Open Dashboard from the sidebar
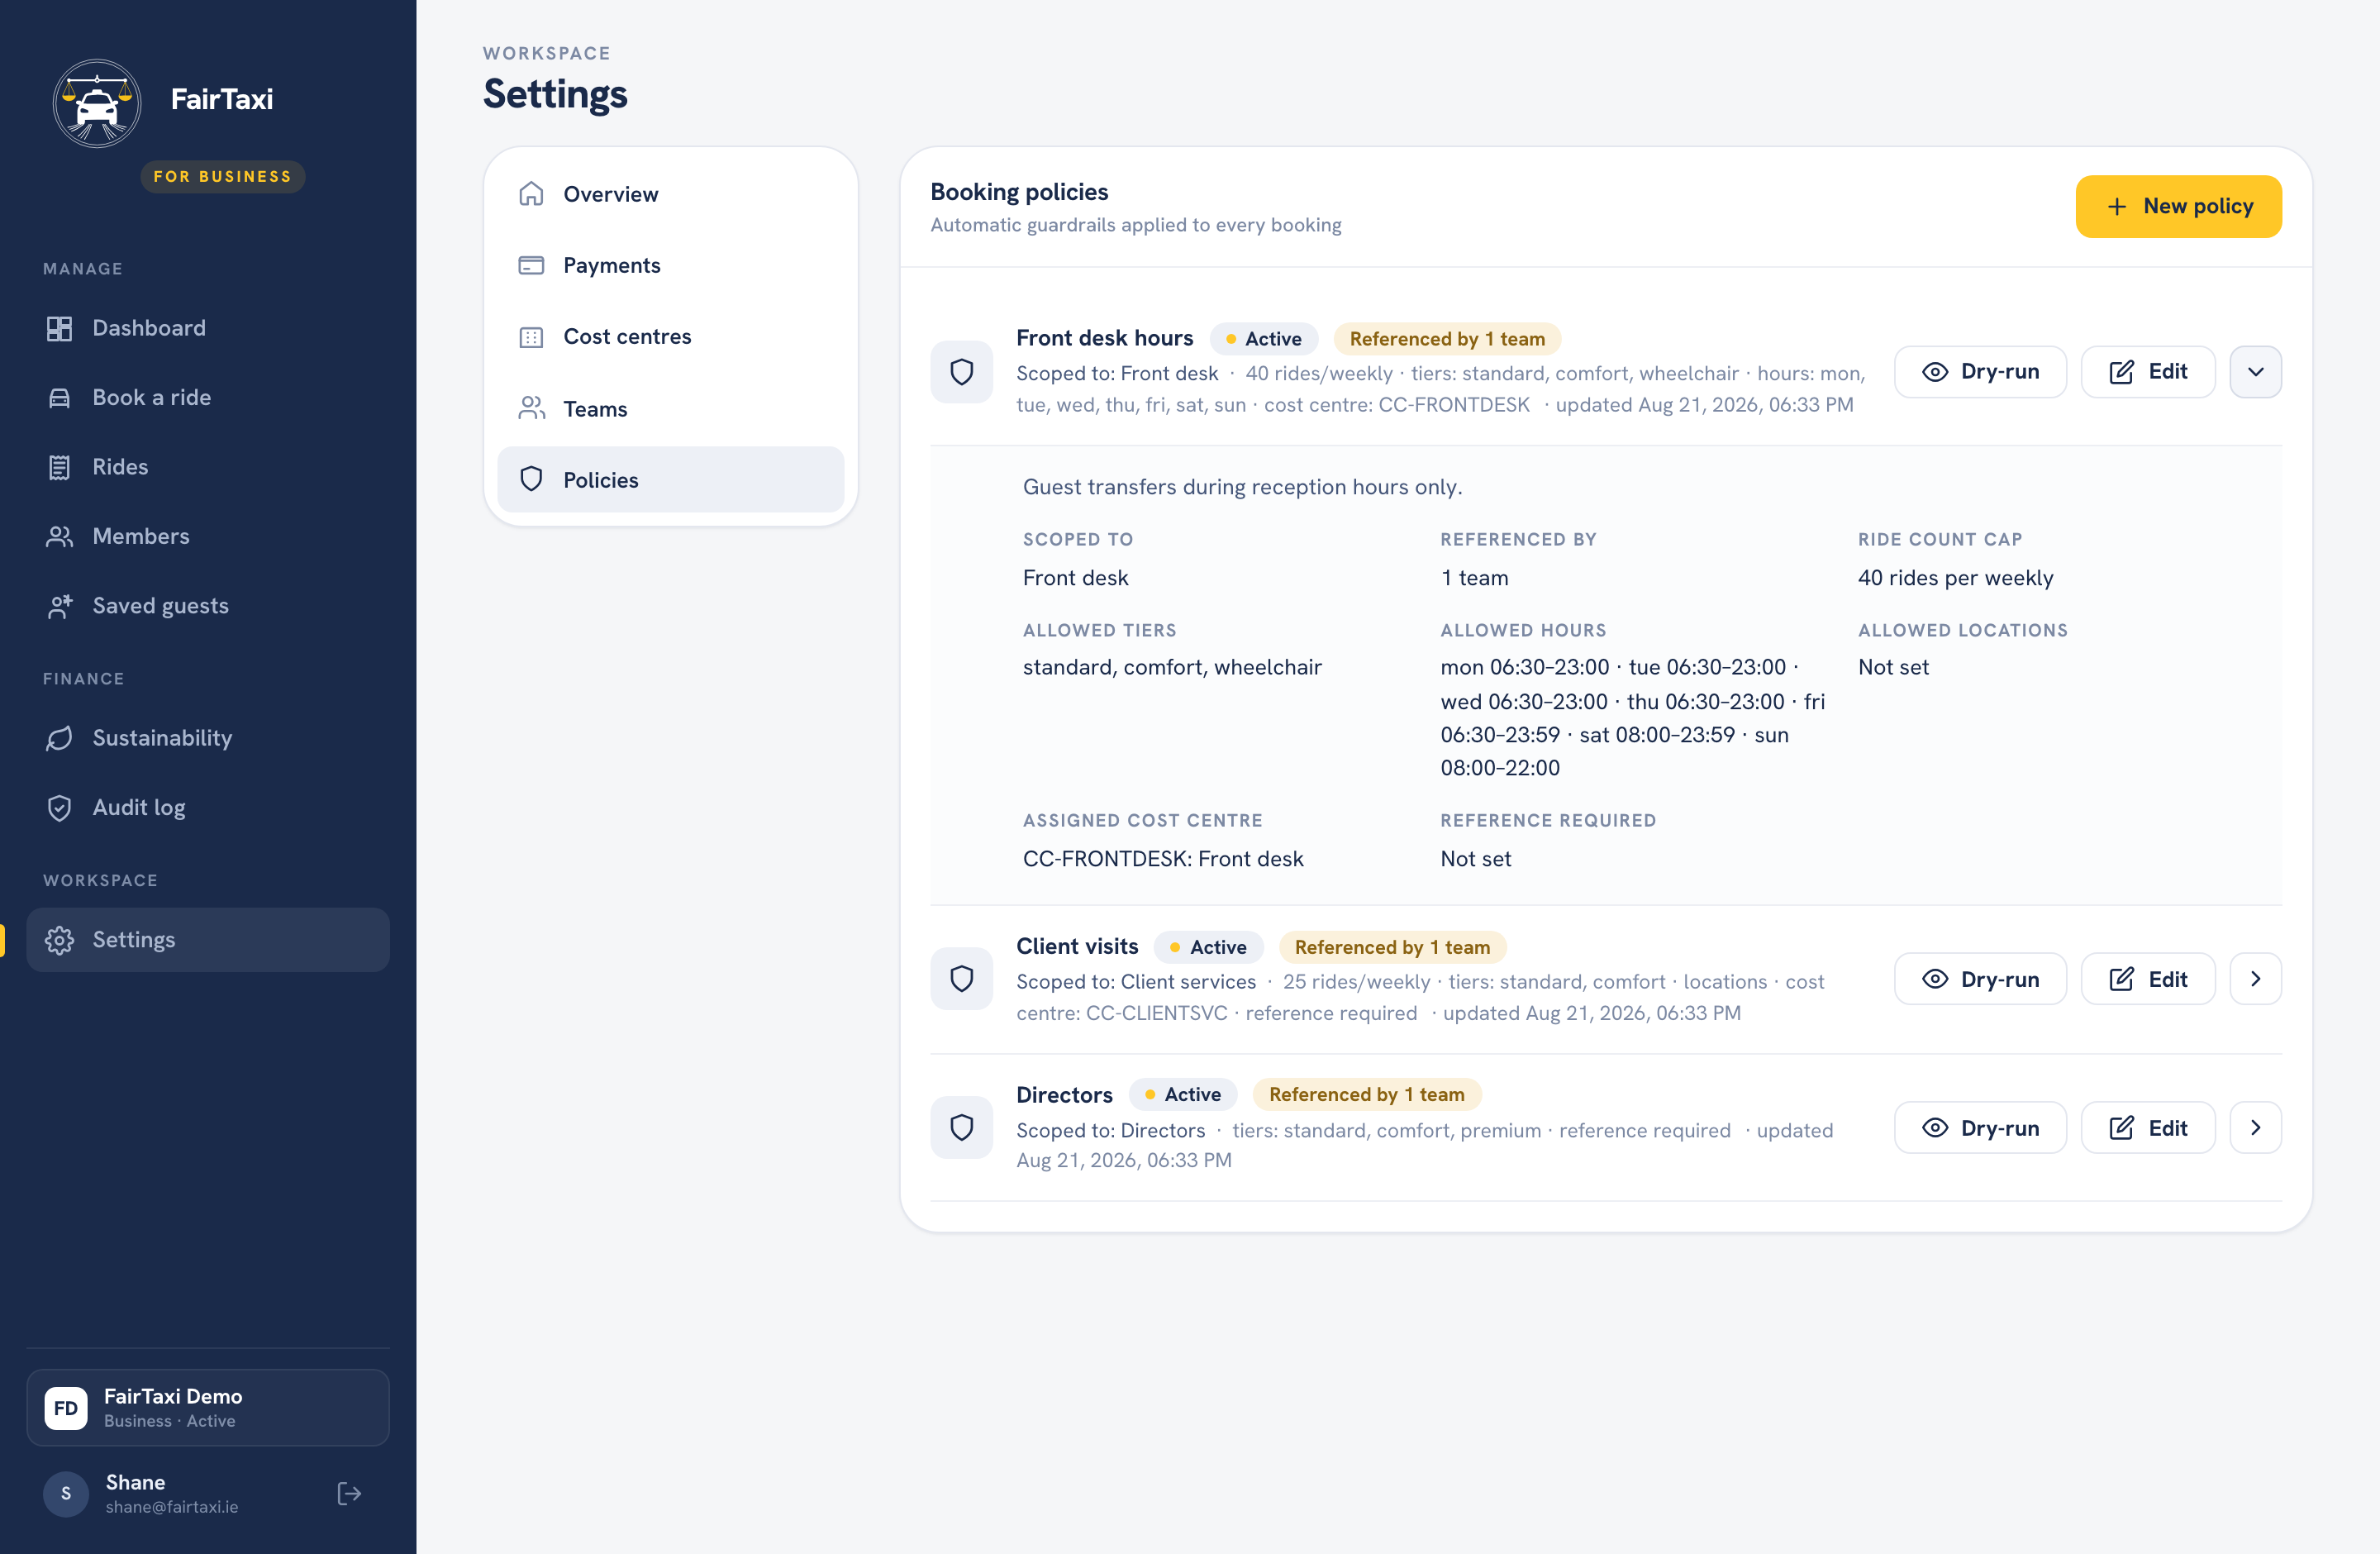 (208, 328)
